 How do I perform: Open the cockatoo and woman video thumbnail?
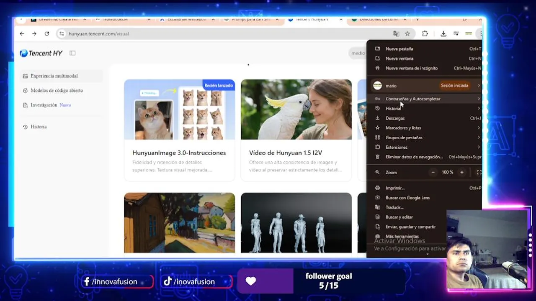[296, 110]
